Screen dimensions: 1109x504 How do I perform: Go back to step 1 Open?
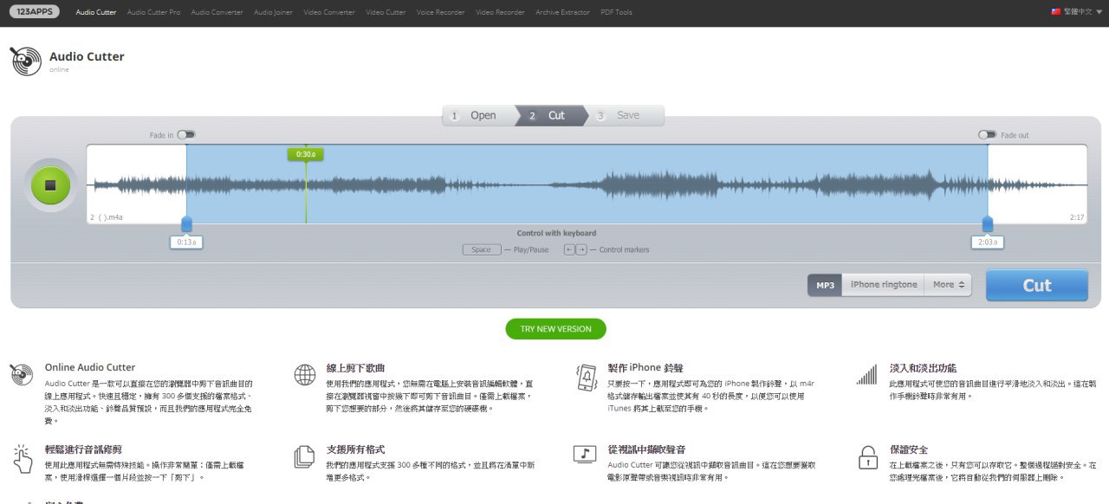tap(478, 115)
